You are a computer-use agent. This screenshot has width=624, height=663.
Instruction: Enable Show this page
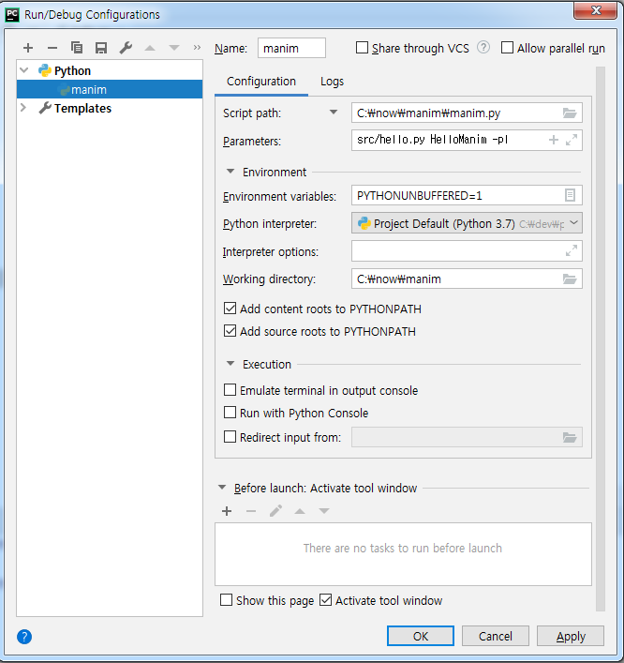(227, 600)
